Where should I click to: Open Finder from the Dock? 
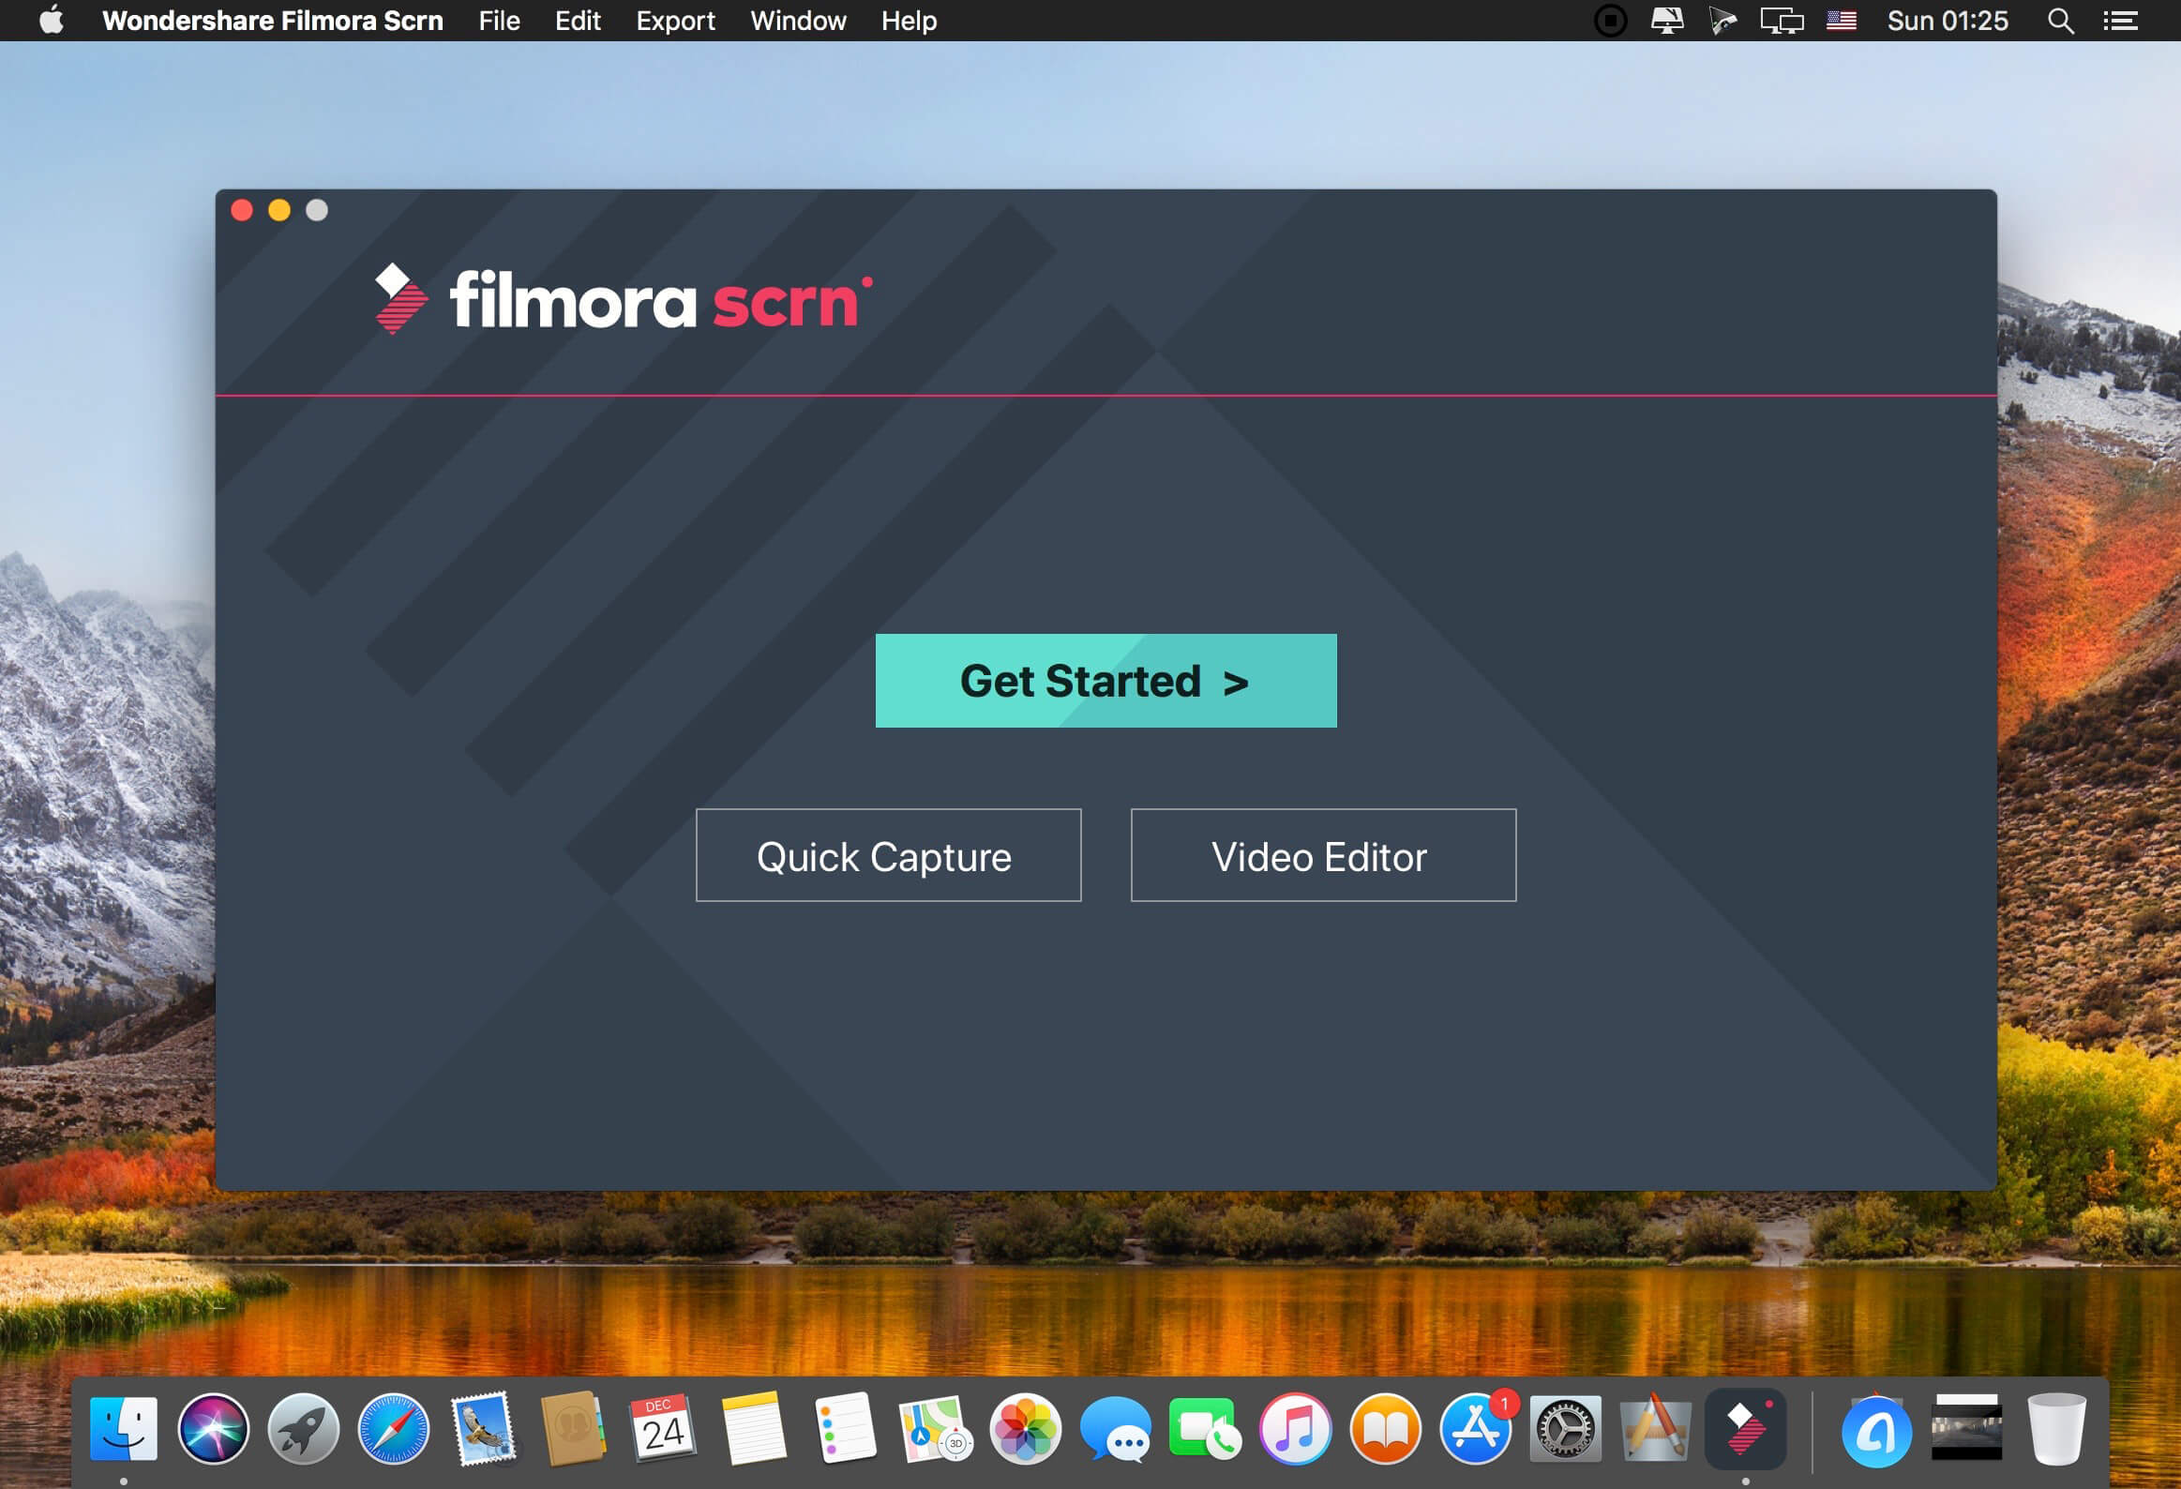[x=124, y=1429]
